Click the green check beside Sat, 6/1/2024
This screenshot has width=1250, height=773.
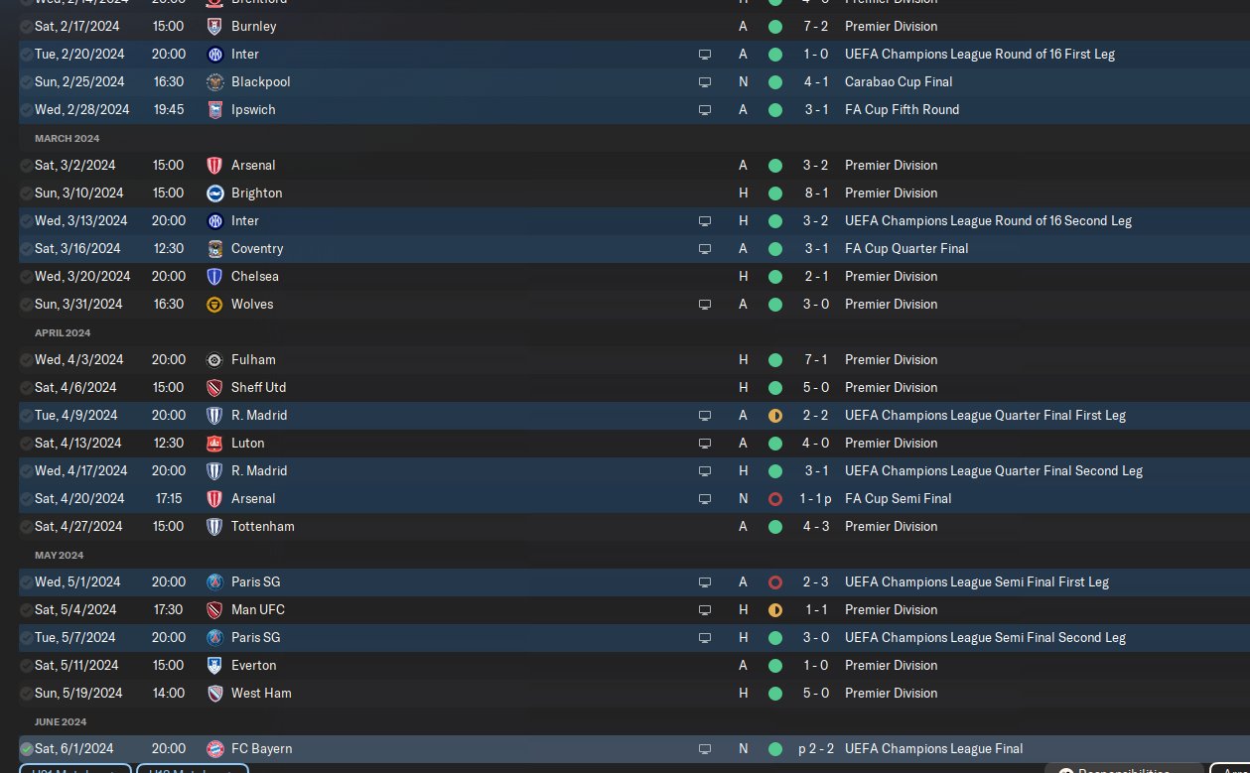[26, 748]
